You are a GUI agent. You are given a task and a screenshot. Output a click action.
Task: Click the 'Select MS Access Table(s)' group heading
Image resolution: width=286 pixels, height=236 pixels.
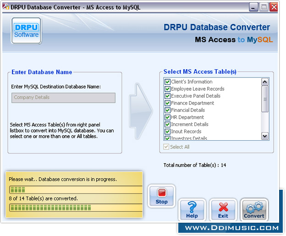click(x=200, y=71)
